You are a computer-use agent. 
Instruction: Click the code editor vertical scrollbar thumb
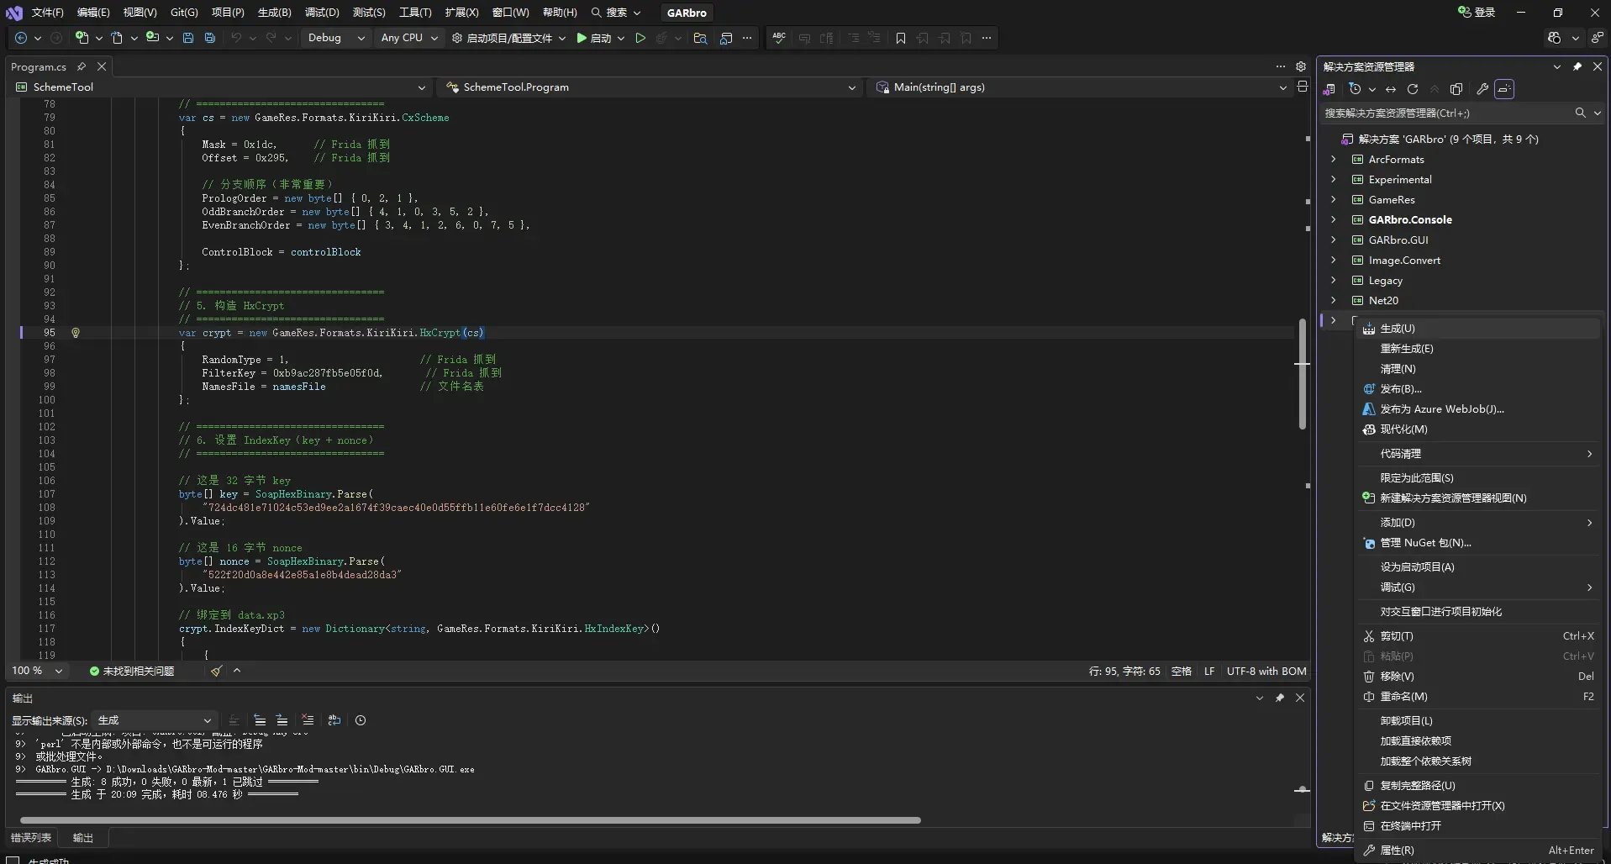[1302, 374]
